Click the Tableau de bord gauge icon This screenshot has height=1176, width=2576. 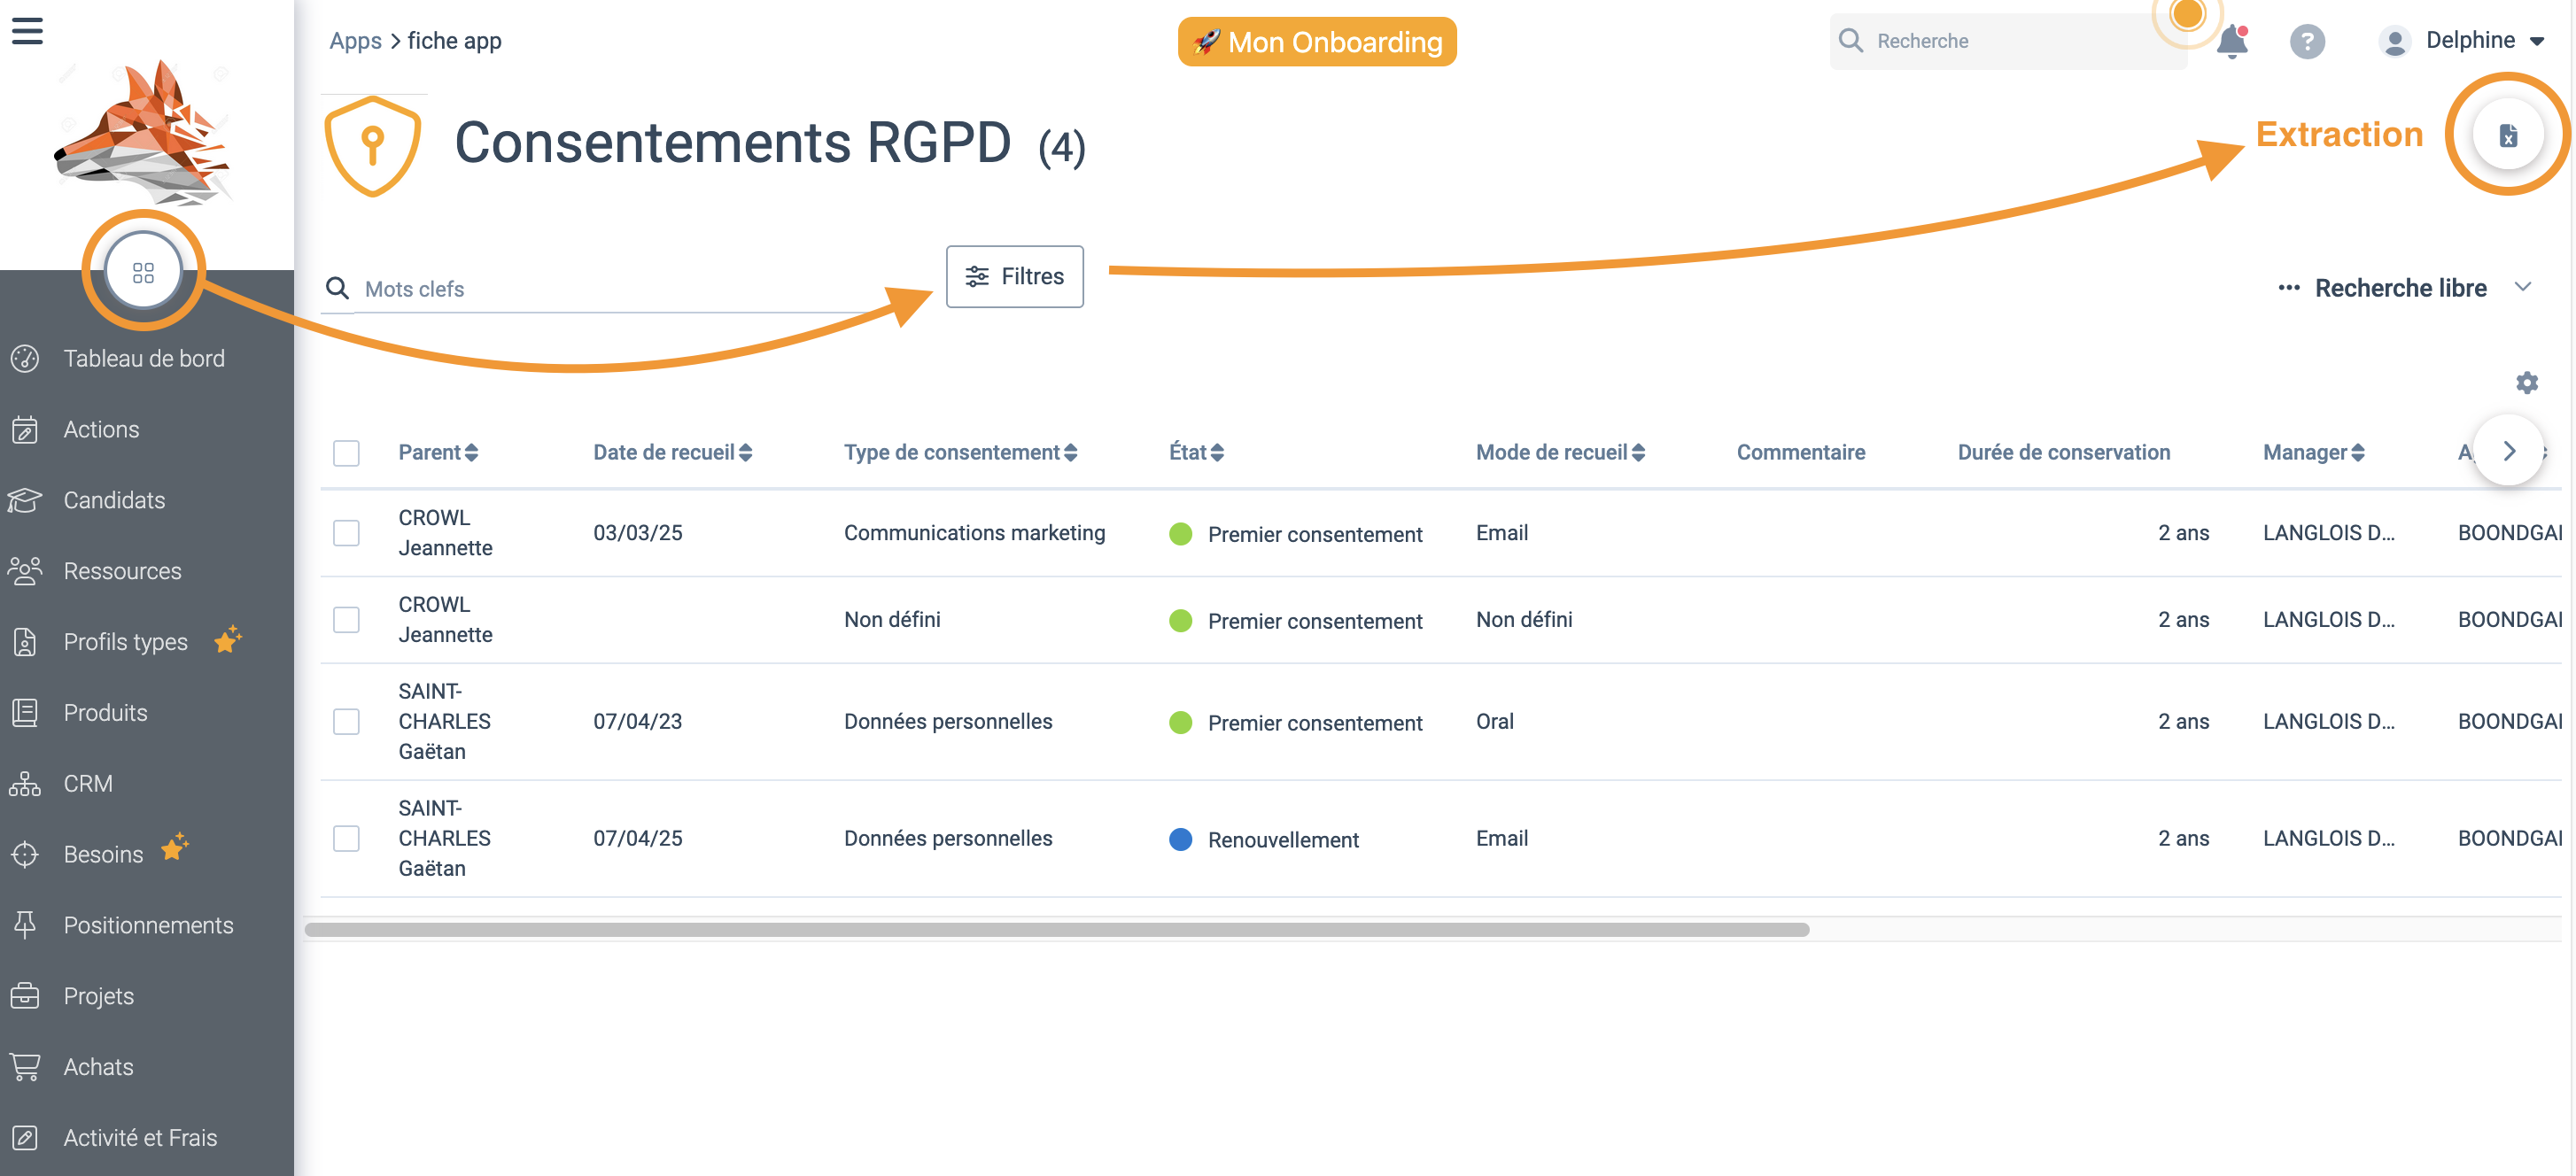(x=25, y=358)
